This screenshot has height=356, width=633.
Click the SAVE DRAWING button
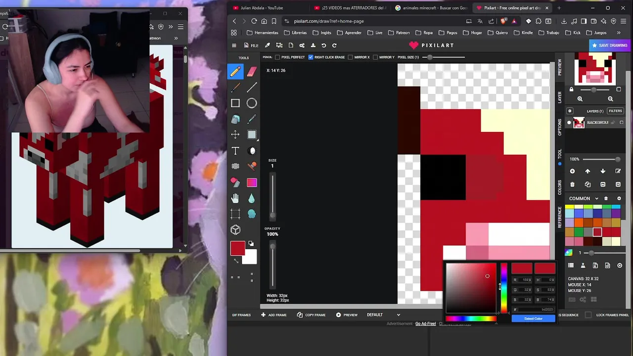(x=609, y=45)
